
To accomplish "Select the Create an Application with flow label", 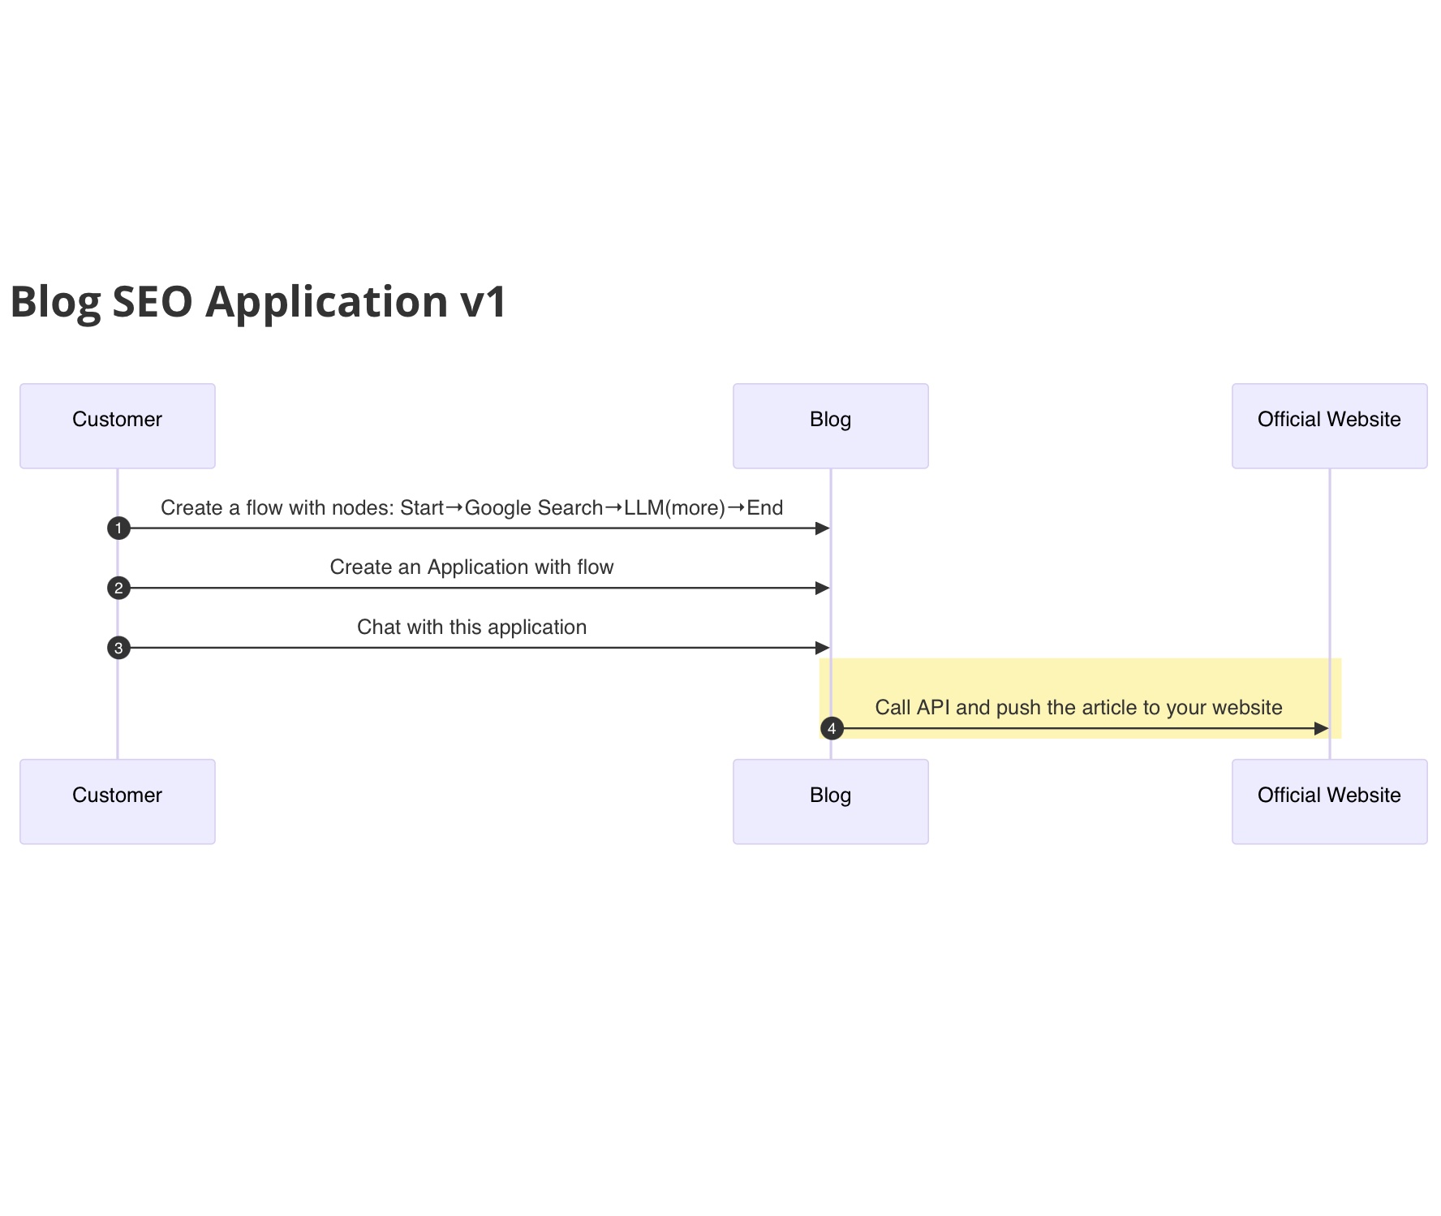I will [471, 567].
